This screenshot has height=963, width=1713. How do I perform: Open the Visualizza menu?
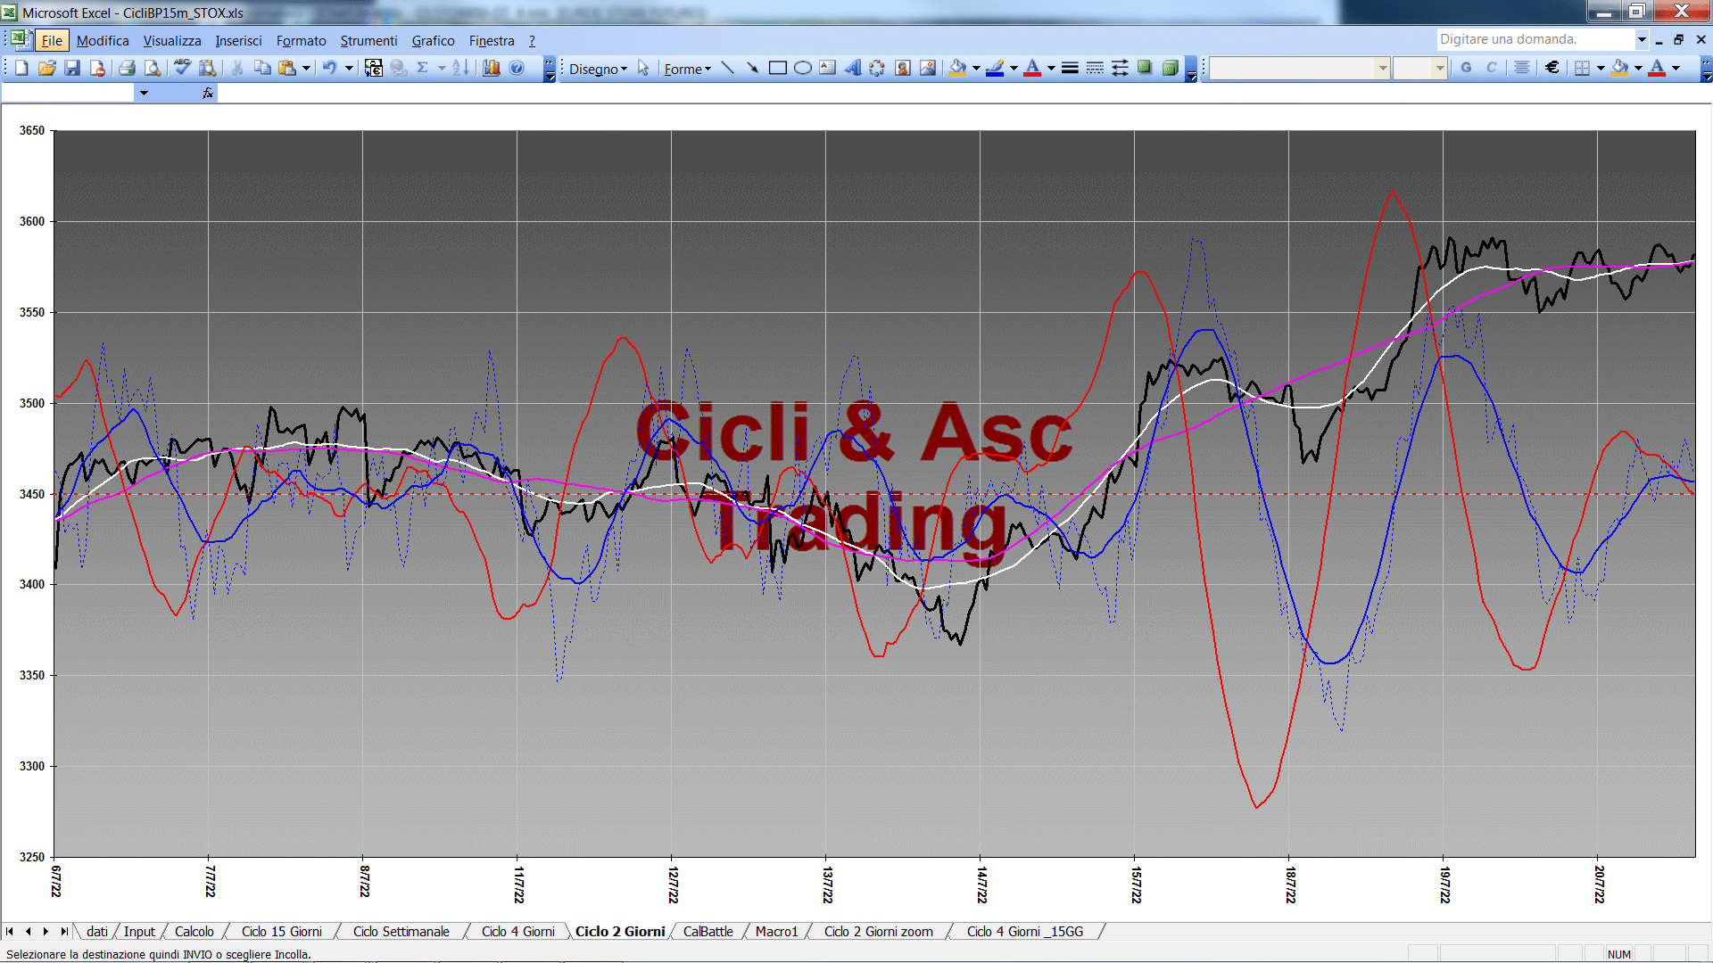click(x=172, y=40)
